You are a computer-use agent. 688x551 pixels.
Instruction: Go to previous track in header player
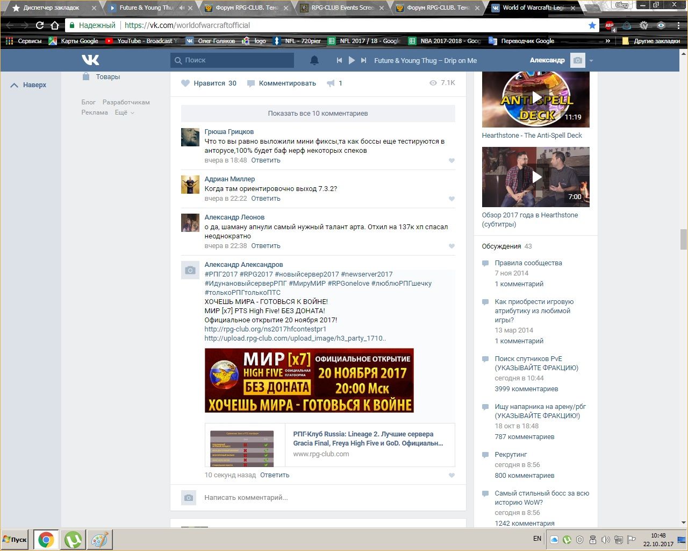(x=339, y=60)
